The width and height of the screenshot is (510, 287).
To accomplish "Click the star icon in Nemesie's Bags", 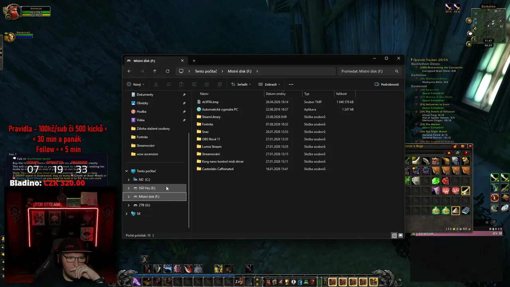I will pyautogui.click(x=449, y=153).
